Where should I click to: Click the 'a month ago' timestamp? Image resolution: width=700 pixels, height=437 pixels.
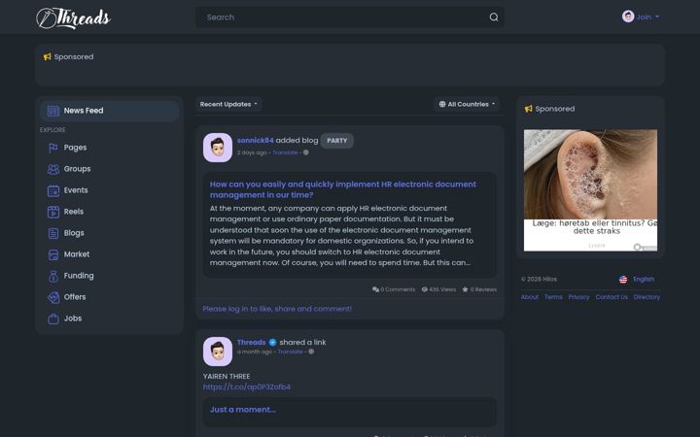click(x=255, y=352)
